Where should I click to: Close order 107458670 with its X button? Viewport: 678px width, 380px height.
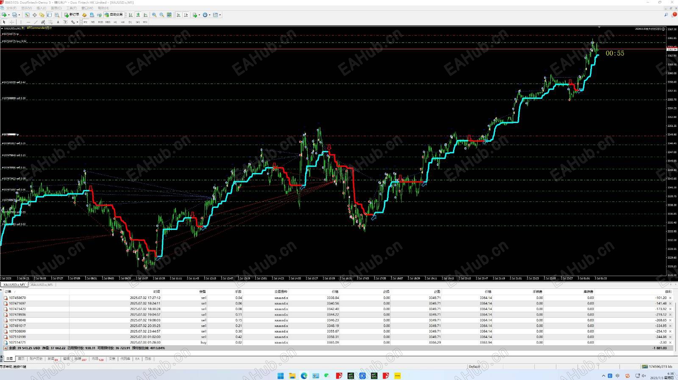(x=670, y=298)
